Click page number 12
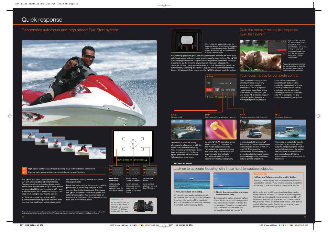This screenshot has height=232, width=328. (23, 217)
